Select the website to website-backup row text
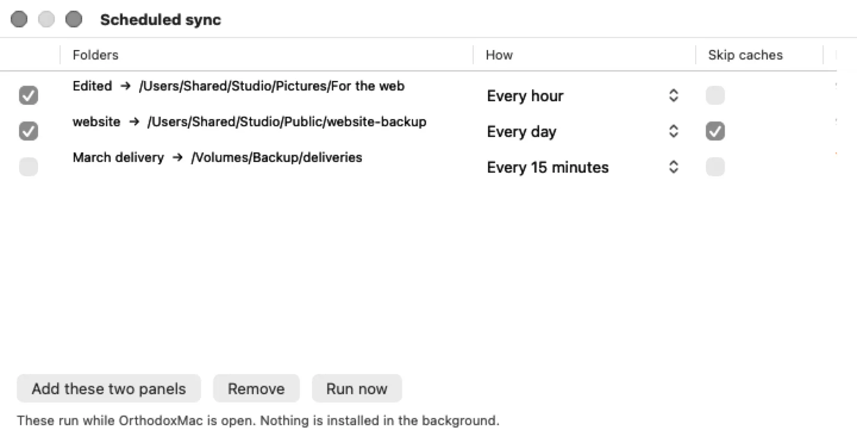Screen dimensions: 857x443 249,122
